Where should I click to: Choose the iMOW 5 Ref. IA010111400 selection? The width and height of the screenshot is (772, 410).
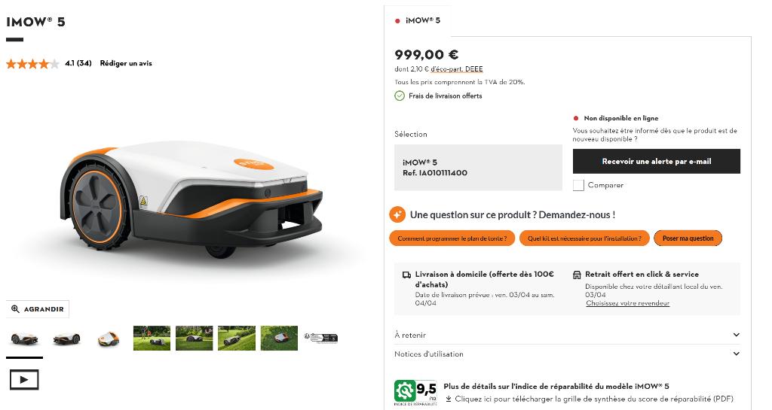pyautogui.click(x=478, y=168)
